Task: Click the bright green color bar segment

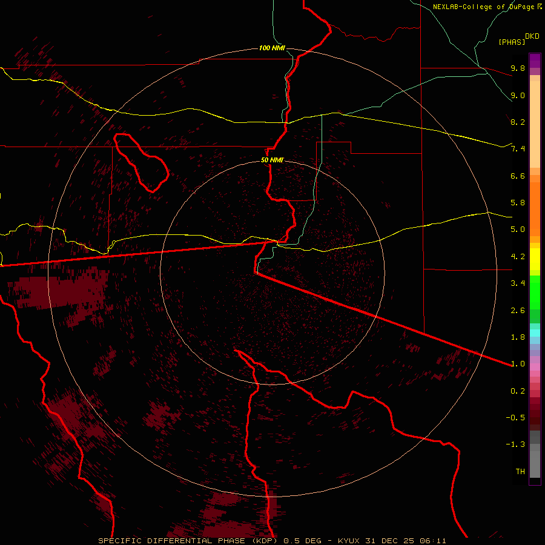Action: (x=535, y=292)
